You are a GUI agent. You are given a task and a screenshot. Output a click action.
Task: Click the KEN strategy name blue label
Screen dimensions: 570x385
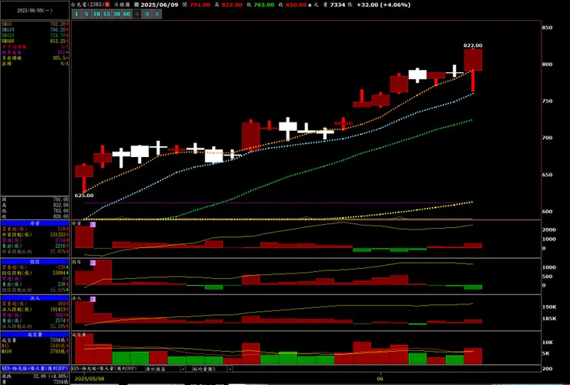35,368
